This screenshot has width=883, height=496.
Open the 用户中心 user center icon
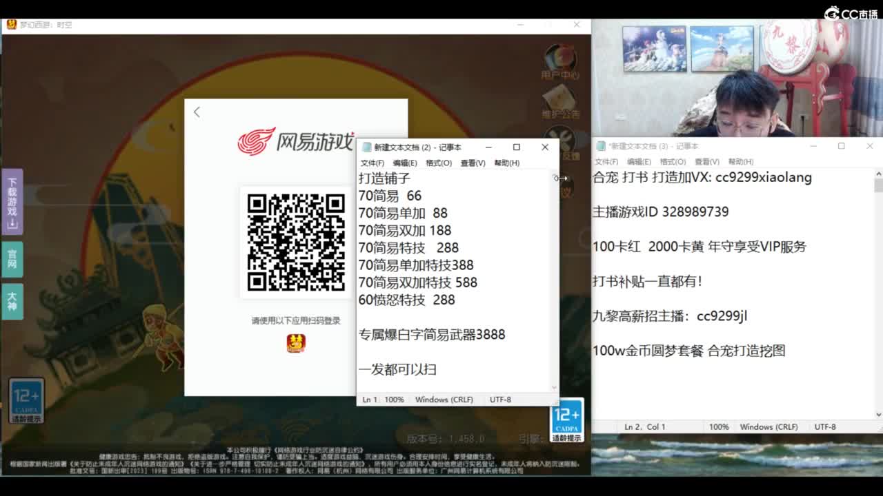[x=560, y=62]
